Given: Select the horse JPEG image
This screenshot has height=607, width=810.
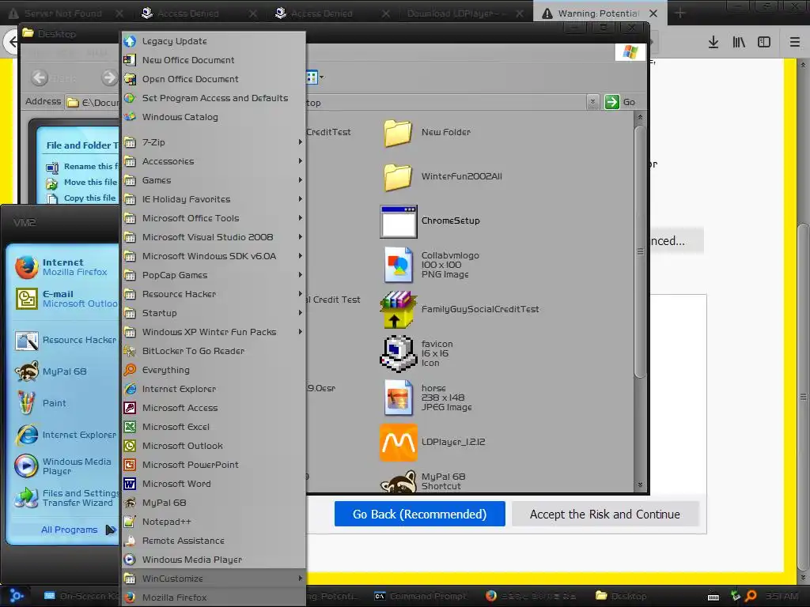Looking at the screenshot, I should point(426,398).
